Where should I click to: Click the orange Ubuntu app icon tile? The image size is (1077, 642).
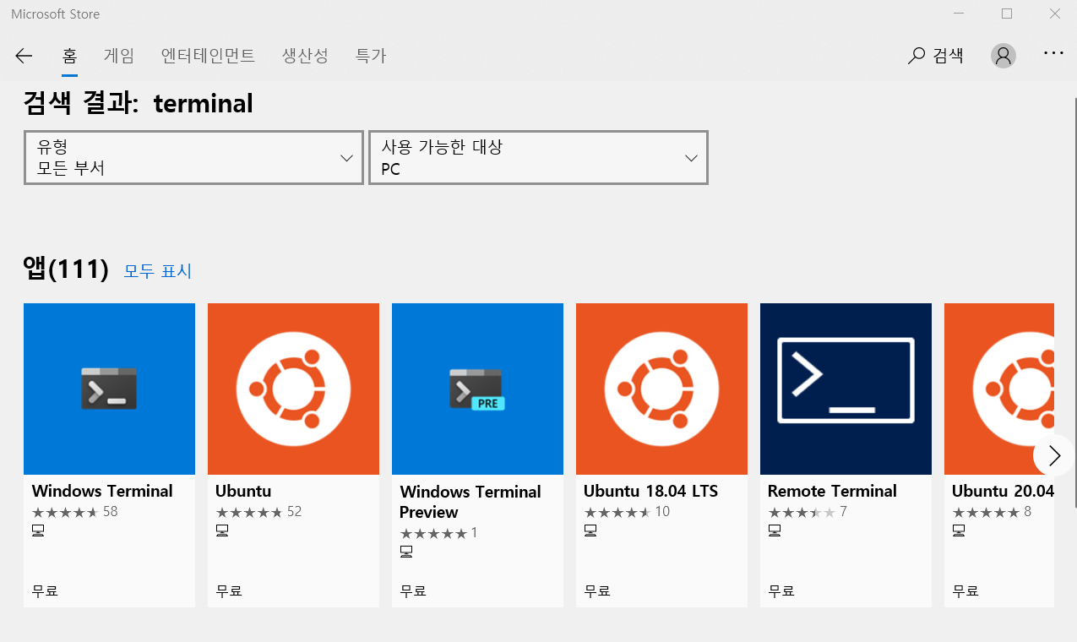pos(293,389)
